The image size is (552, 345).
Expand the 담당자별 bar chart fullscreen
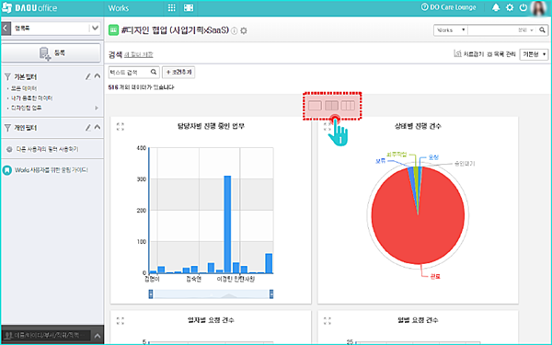click(x=121, y=127)
